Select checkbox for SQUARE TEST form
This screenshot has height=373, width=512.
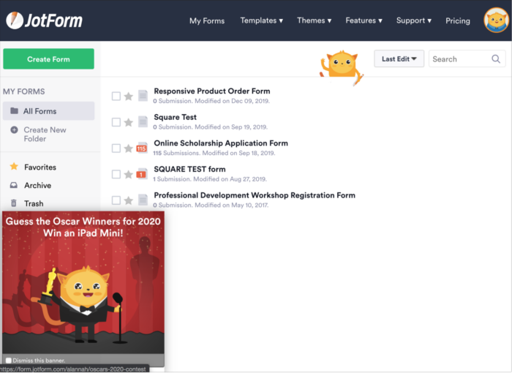coord(116,174)
